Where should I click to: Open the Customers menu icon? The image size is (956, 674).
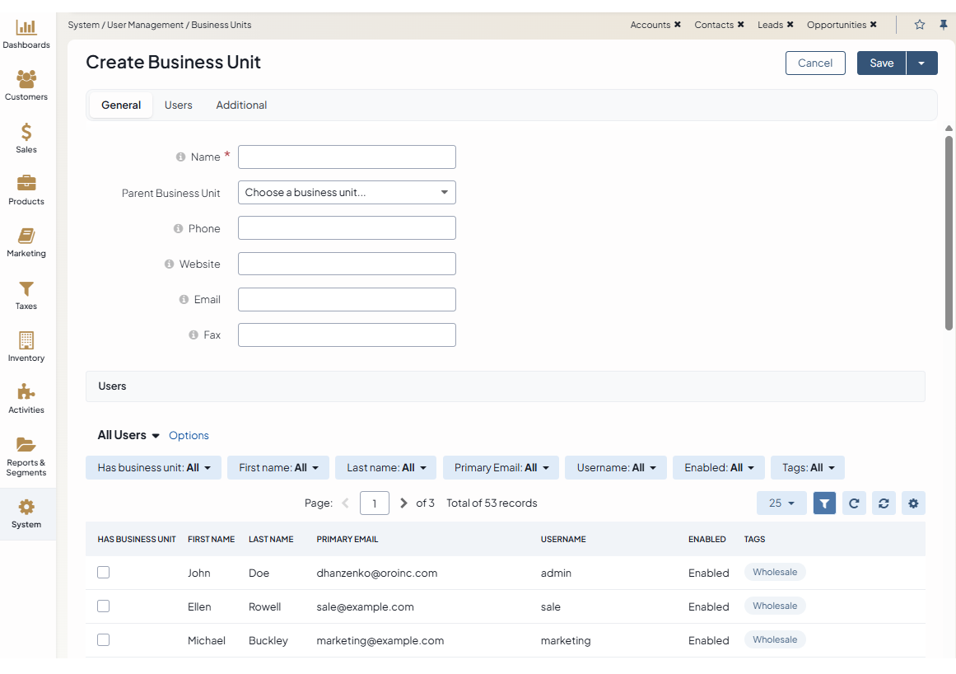[x=26, y=80]
